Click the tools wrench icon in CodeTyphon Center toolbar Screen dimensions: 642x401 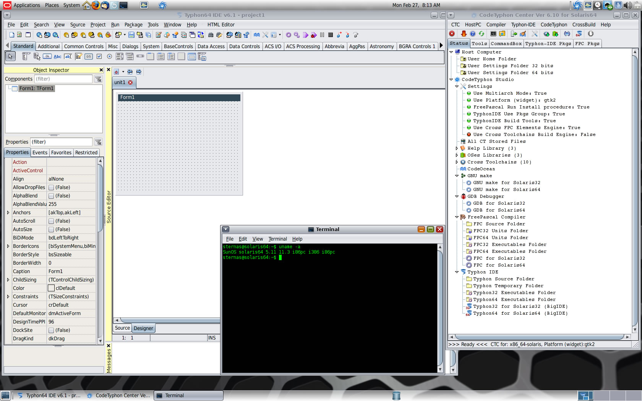coord(535,34)
